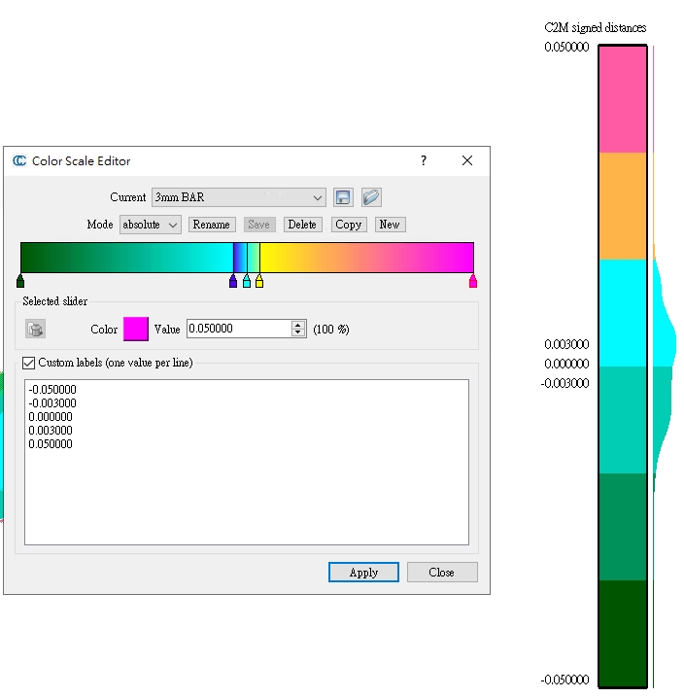The image size is (684, 698).
Task: Increase Value using the spinner up arrow
Action: click(x=298, y=325)
